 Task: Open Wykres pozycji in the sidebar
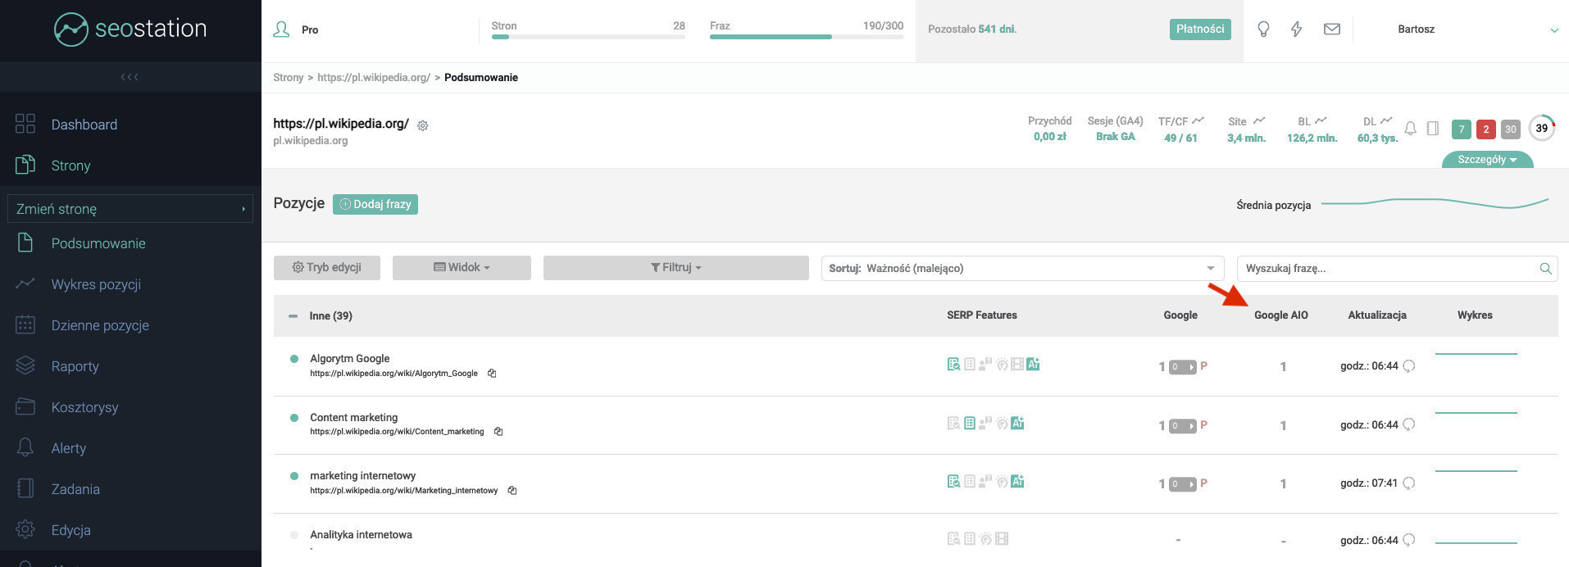click(x=96, y=284)
